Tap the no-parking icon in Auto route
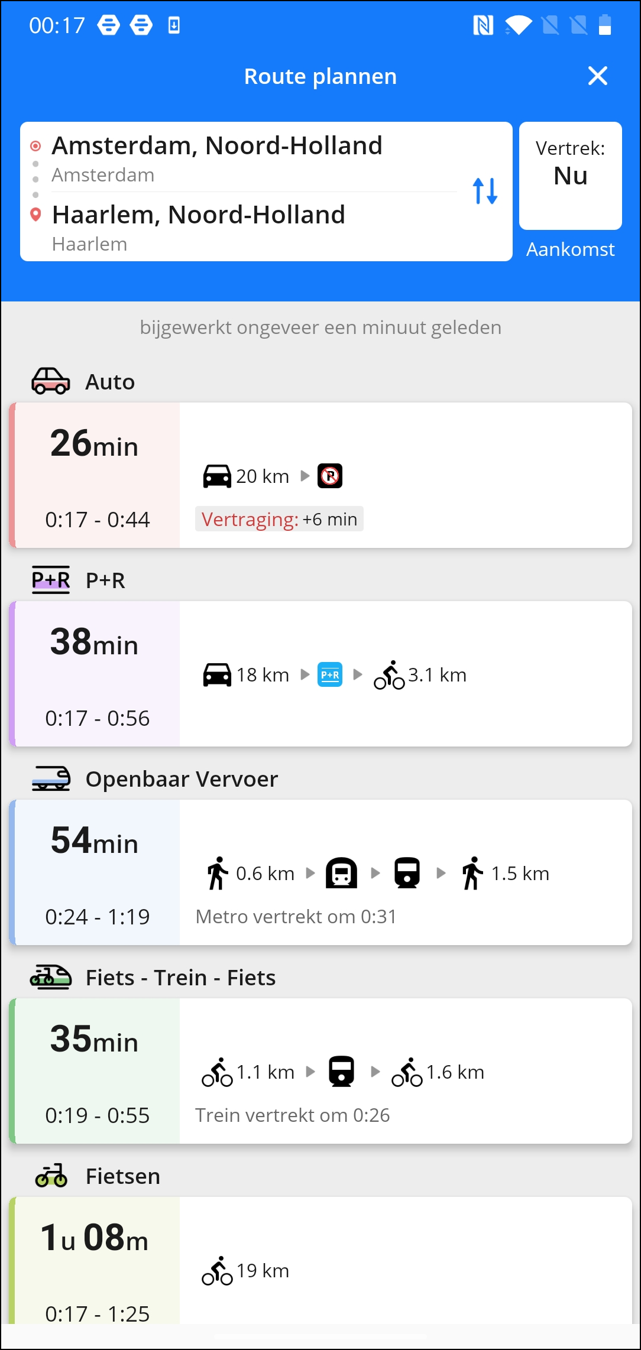 tap(330, 476)
